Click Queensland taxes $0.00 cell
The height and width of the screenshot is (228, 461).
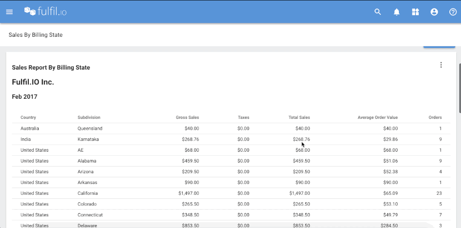244,128
